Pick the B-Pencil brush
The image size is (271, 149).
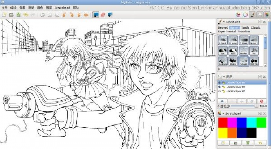(223, 40)
